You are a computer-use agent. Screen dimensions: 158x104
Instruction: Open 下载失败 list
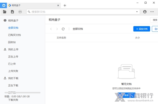tap(13, 100)
